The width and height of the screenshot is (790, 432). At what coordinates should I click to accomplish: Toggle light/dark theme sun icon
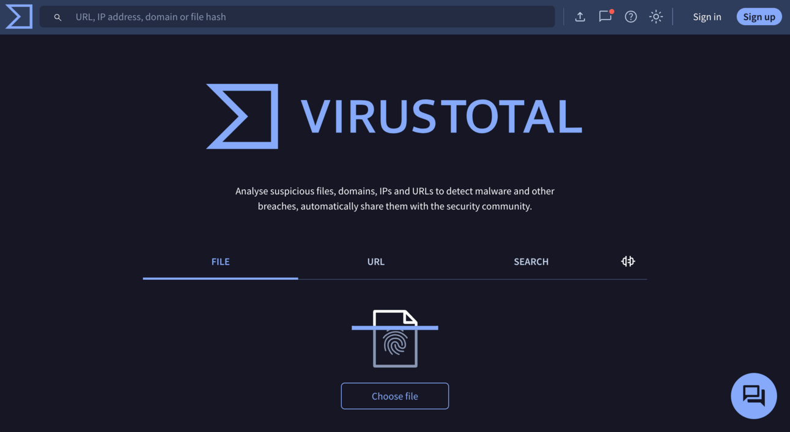tap(656, 16)
